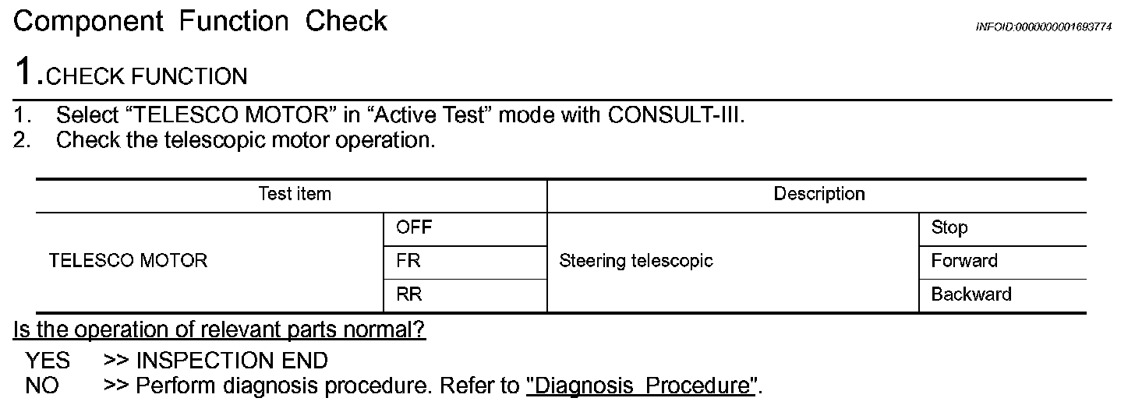The height and width of the screenshot is (405, 1135).
Task: Open the "Diagnosis Procedure" link
Action: click(x=643, y=386)
